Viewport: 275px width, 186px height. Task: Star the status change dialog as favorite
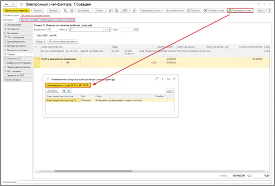tap(48, 79)
